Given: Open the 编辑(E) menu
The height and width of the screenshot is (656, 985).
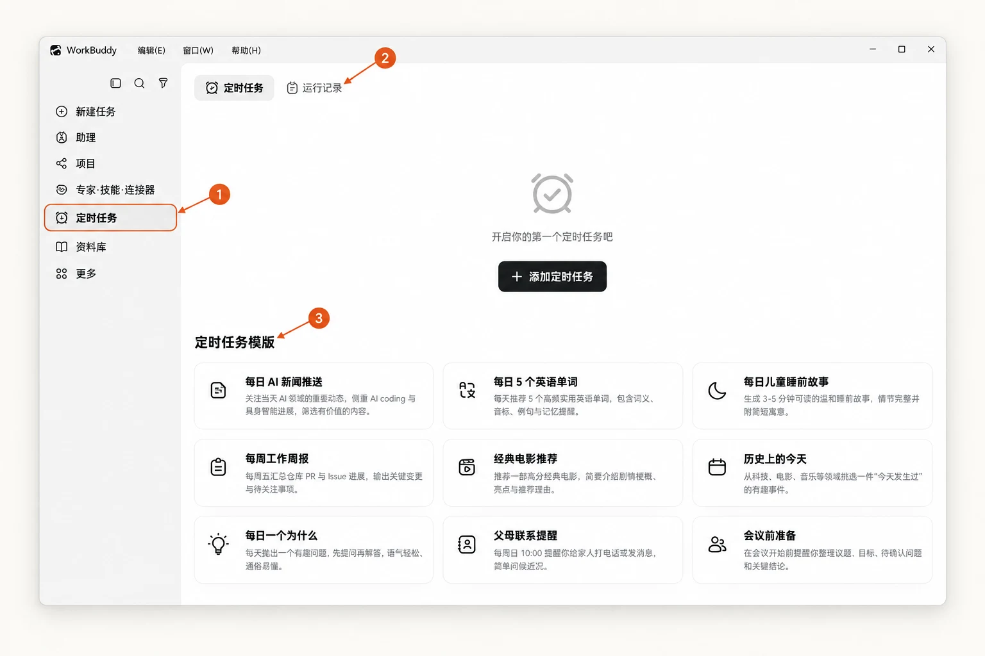Looking at the screenshot, I should point(151,50).
